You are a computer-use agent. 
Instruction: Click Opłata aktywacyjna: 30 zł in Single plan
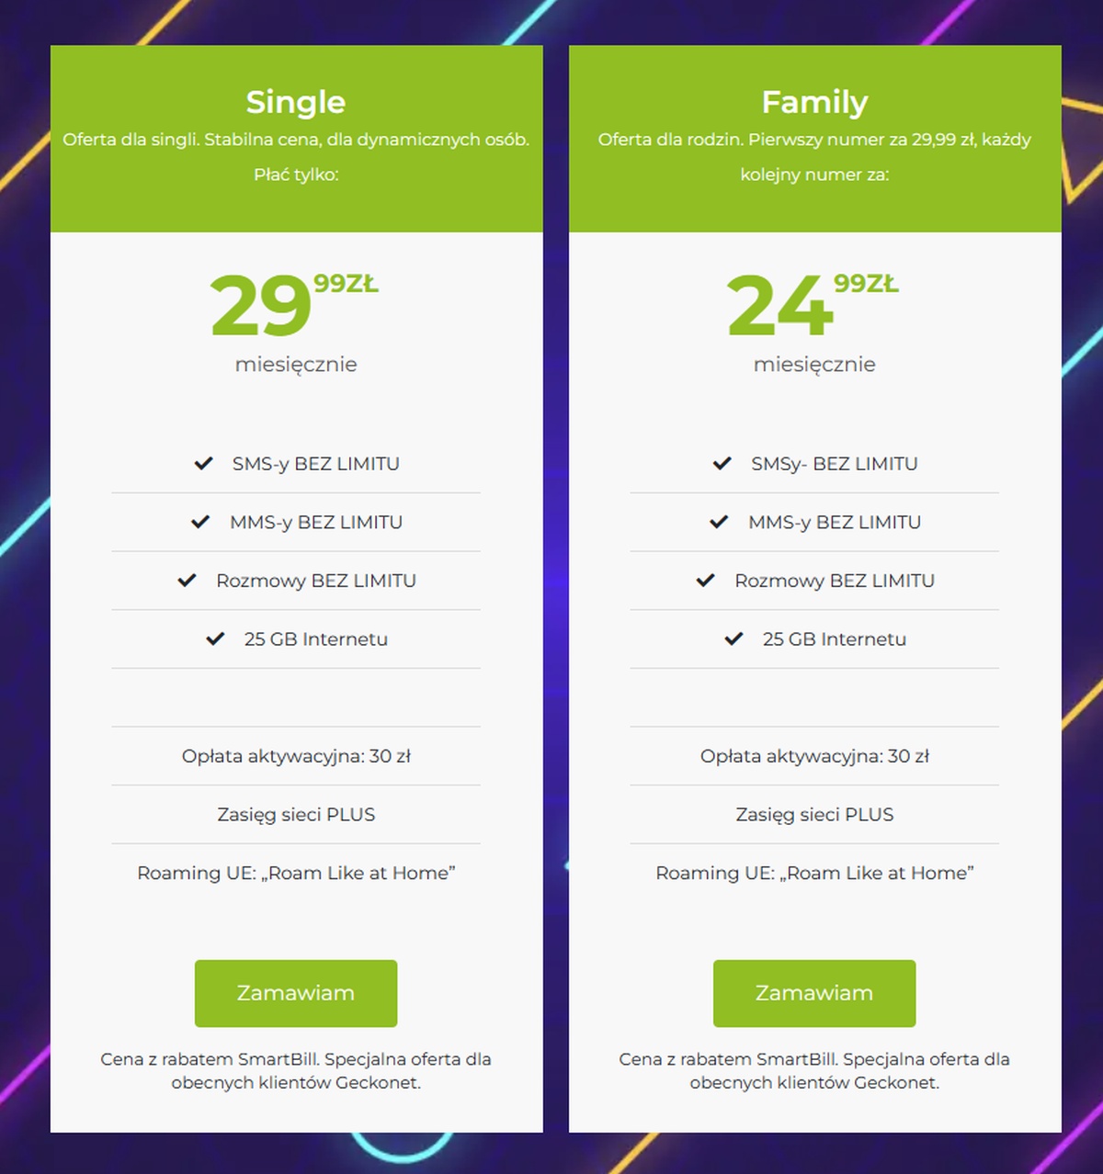tap(296, 756)
